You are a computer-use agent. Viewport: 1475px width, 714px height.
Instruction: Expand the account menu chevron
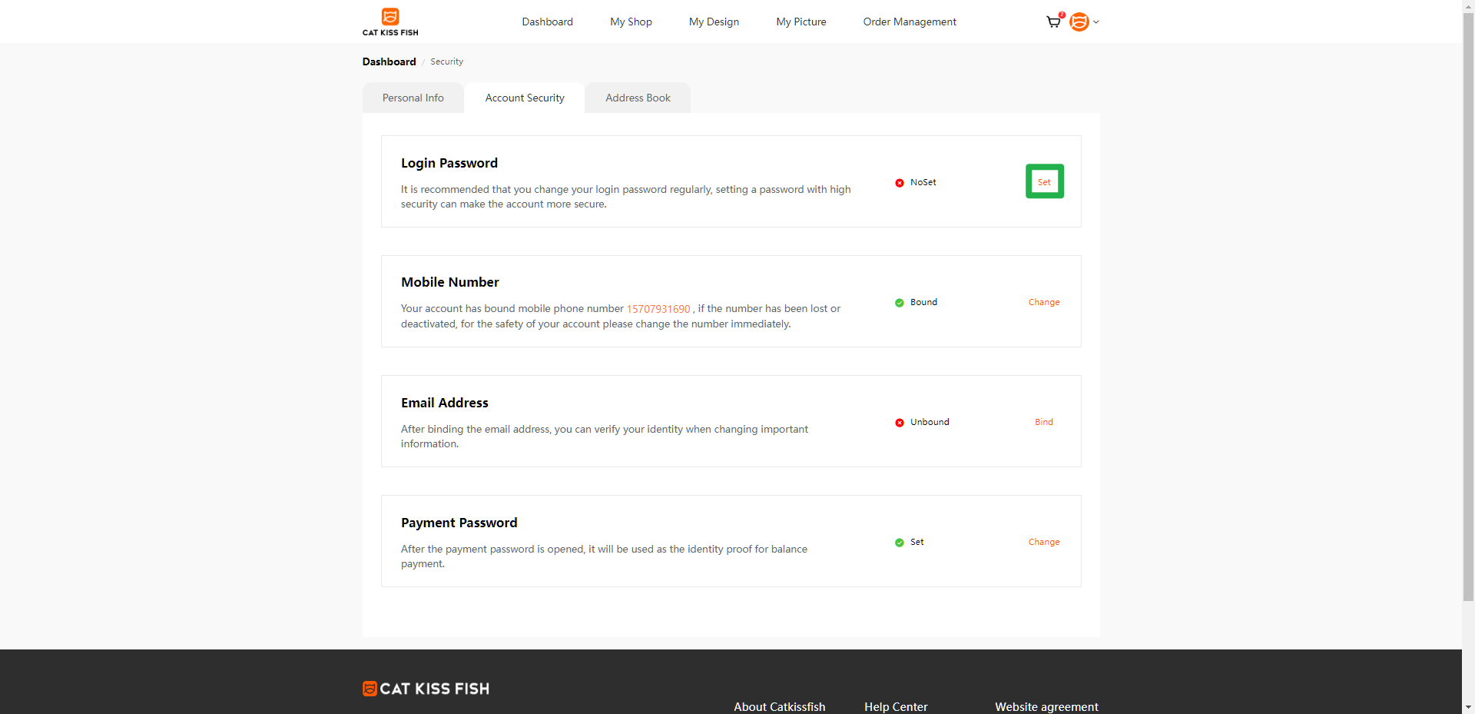coord(1096,22)
